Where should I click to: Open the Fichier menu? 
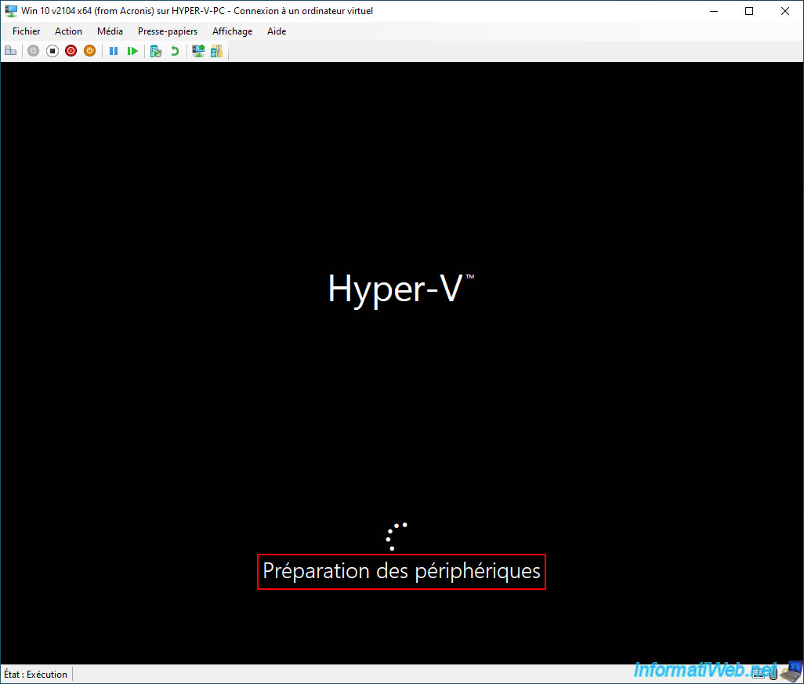coord(26,31)
